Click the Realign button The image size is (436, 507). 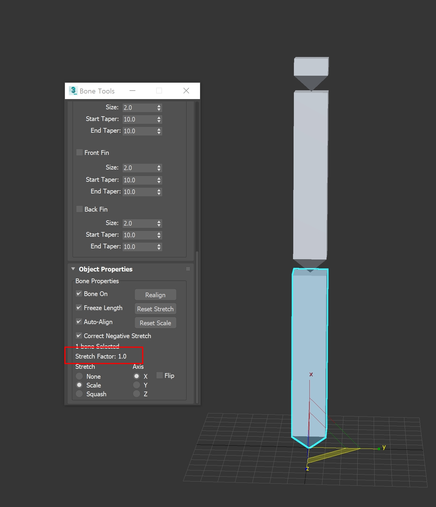[x=155, y=295]
